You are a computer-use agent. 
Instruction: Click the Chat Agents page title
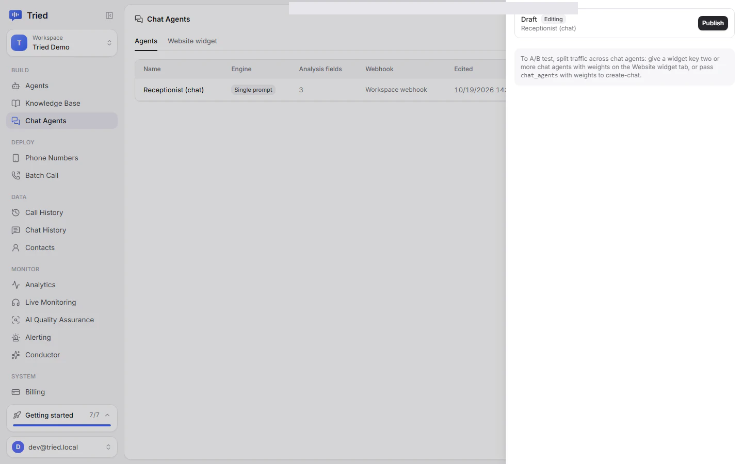click(169, 19)
